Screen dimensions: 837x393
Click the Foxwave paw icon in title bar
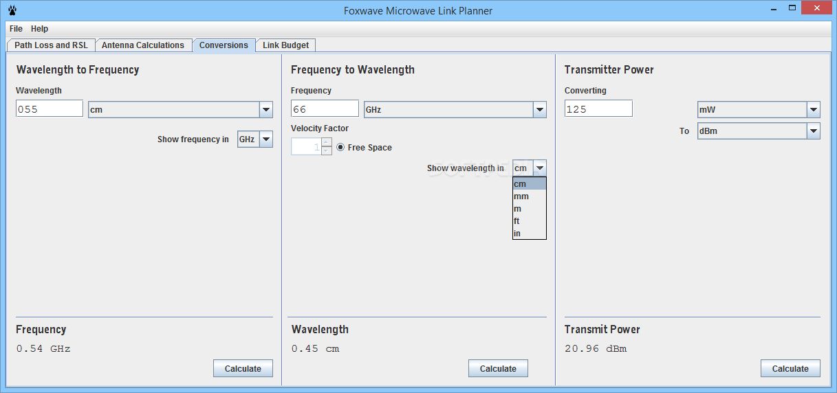[x=12, y=10]
